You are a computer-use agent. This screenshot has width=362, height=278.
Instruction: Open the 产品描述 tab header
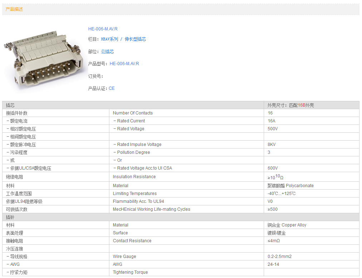pyautogui.click(x=14, y=9)
